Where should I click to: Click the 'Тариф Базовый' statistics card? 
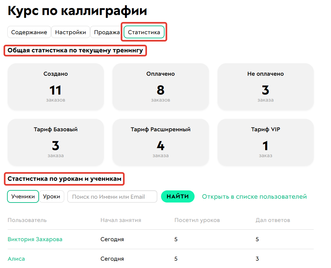click(56, 142)
